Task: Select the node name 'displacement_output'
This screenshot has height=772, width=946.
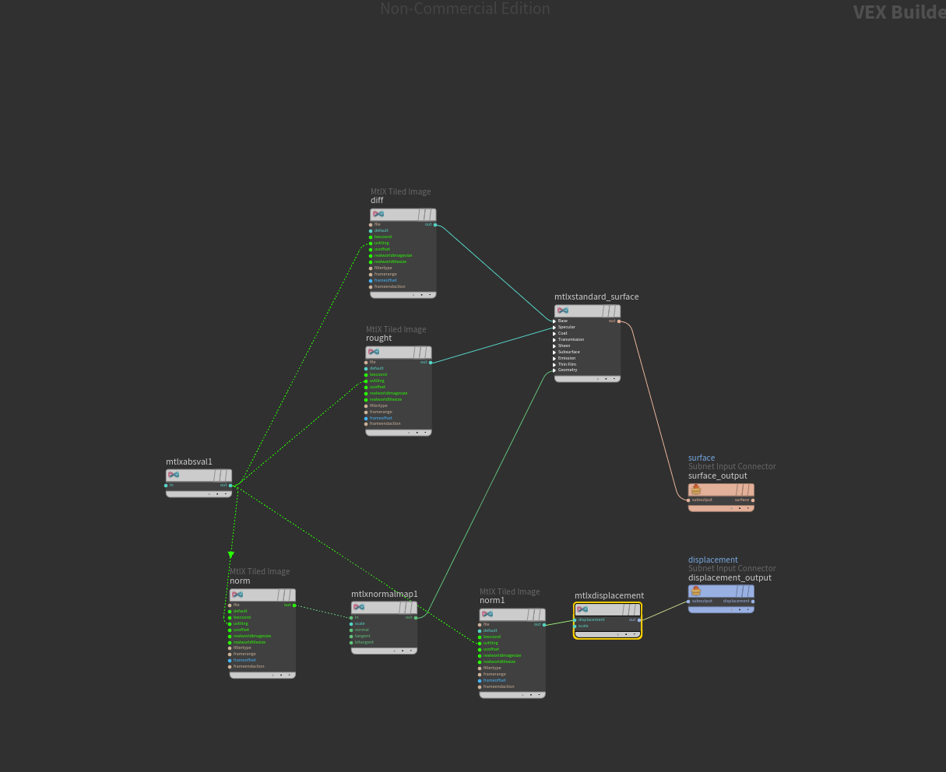Action: click(x=730, y=578)
